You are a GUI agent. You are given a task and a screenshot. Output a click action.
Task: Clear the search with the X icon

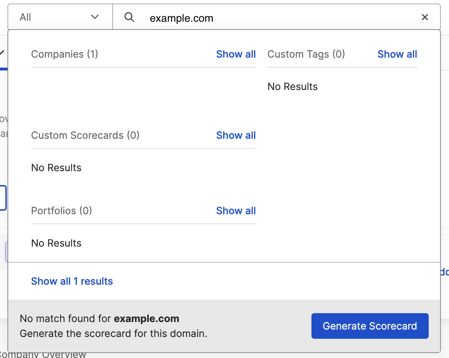(x=425, y=17)
